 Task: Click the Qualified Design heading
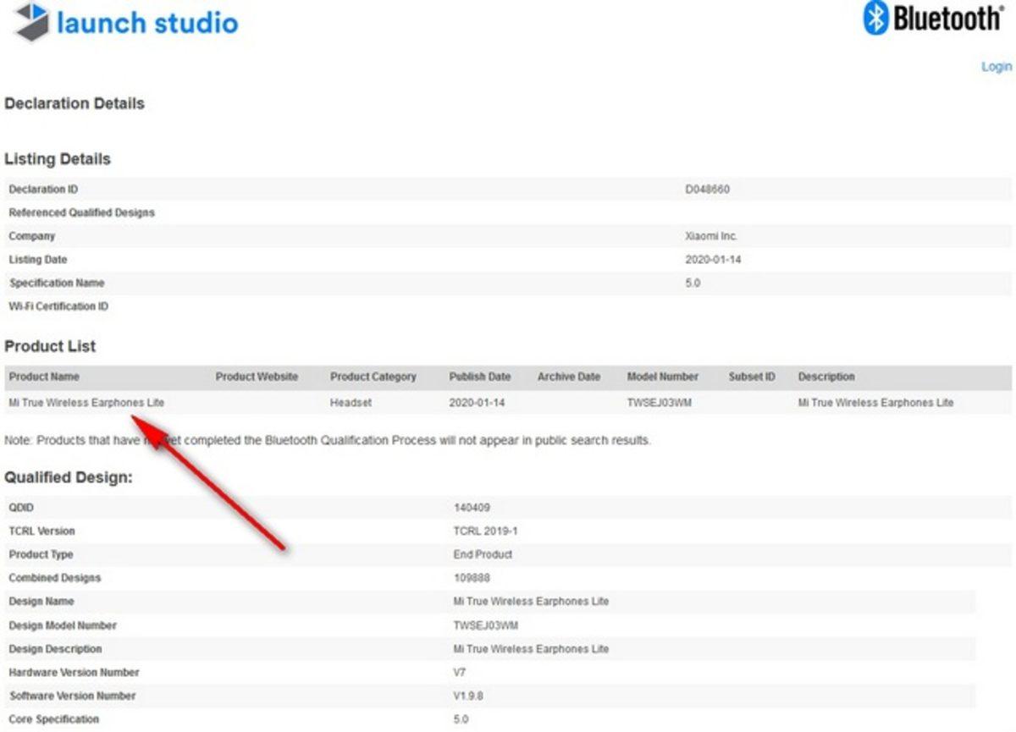[x=69, y=477]
